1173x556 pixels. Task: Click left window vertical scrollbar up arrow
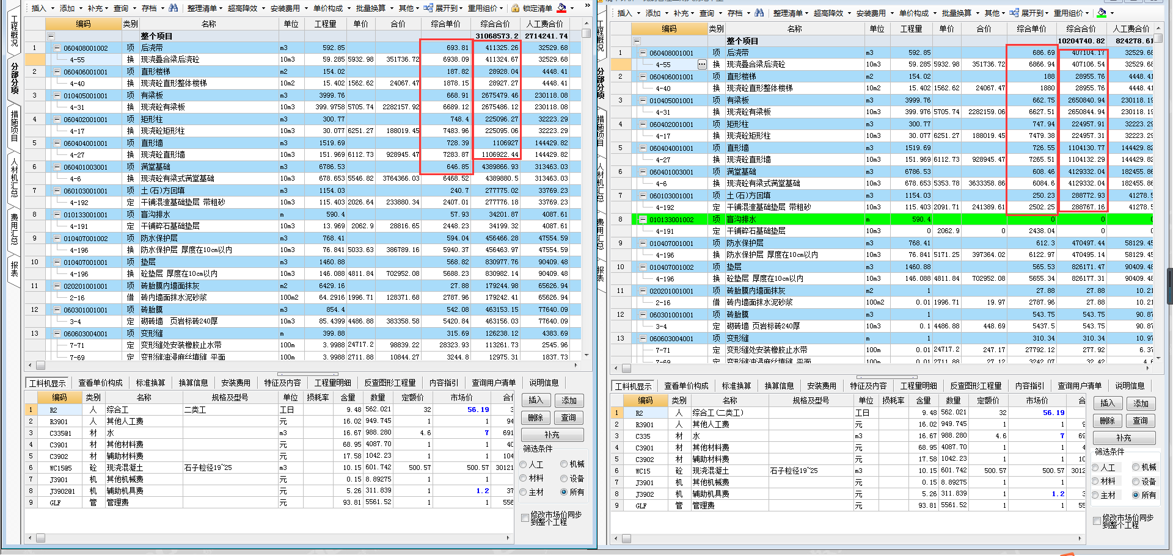click(586, 23)
